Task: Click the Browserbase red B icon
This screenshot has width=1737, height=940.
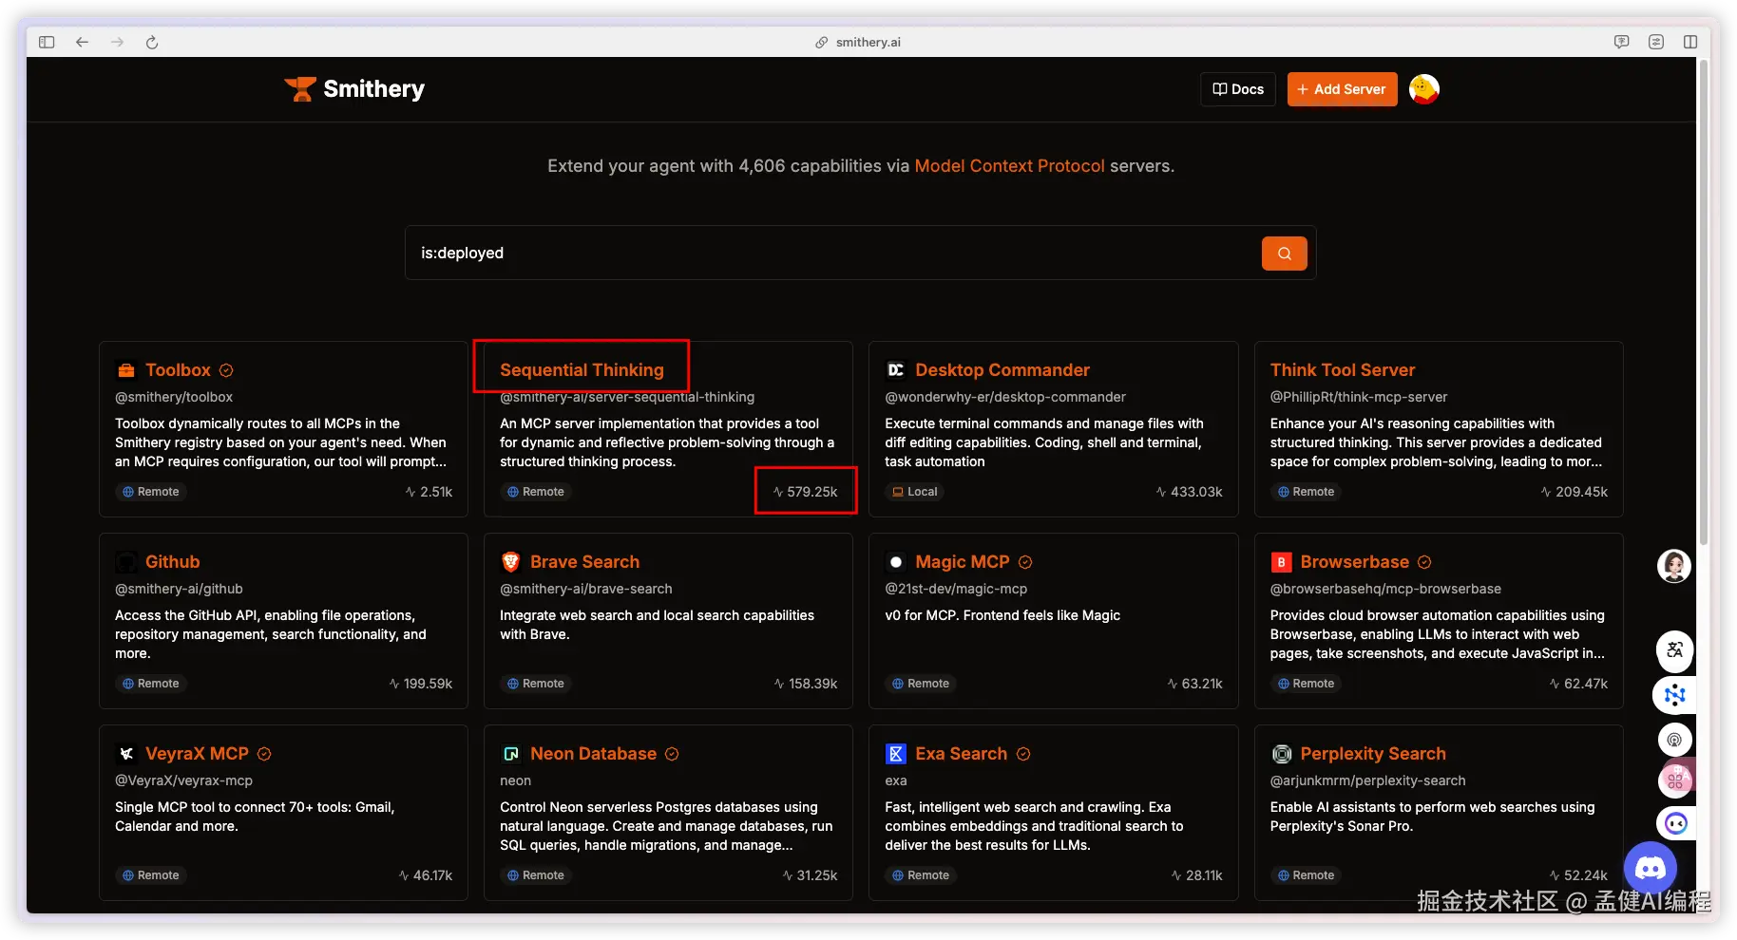Action: coord(1281,562)
